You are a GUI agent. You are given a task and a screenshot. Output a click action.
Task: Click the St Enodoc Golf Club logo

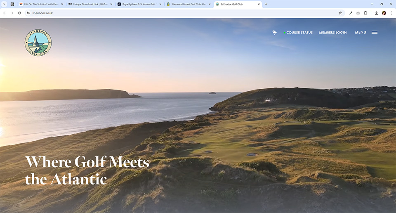click(38, 43)
